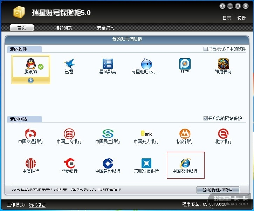Open the 迅雷 bird icon
The width and height of the screenshot is (254, 211).
click(69, 64)
